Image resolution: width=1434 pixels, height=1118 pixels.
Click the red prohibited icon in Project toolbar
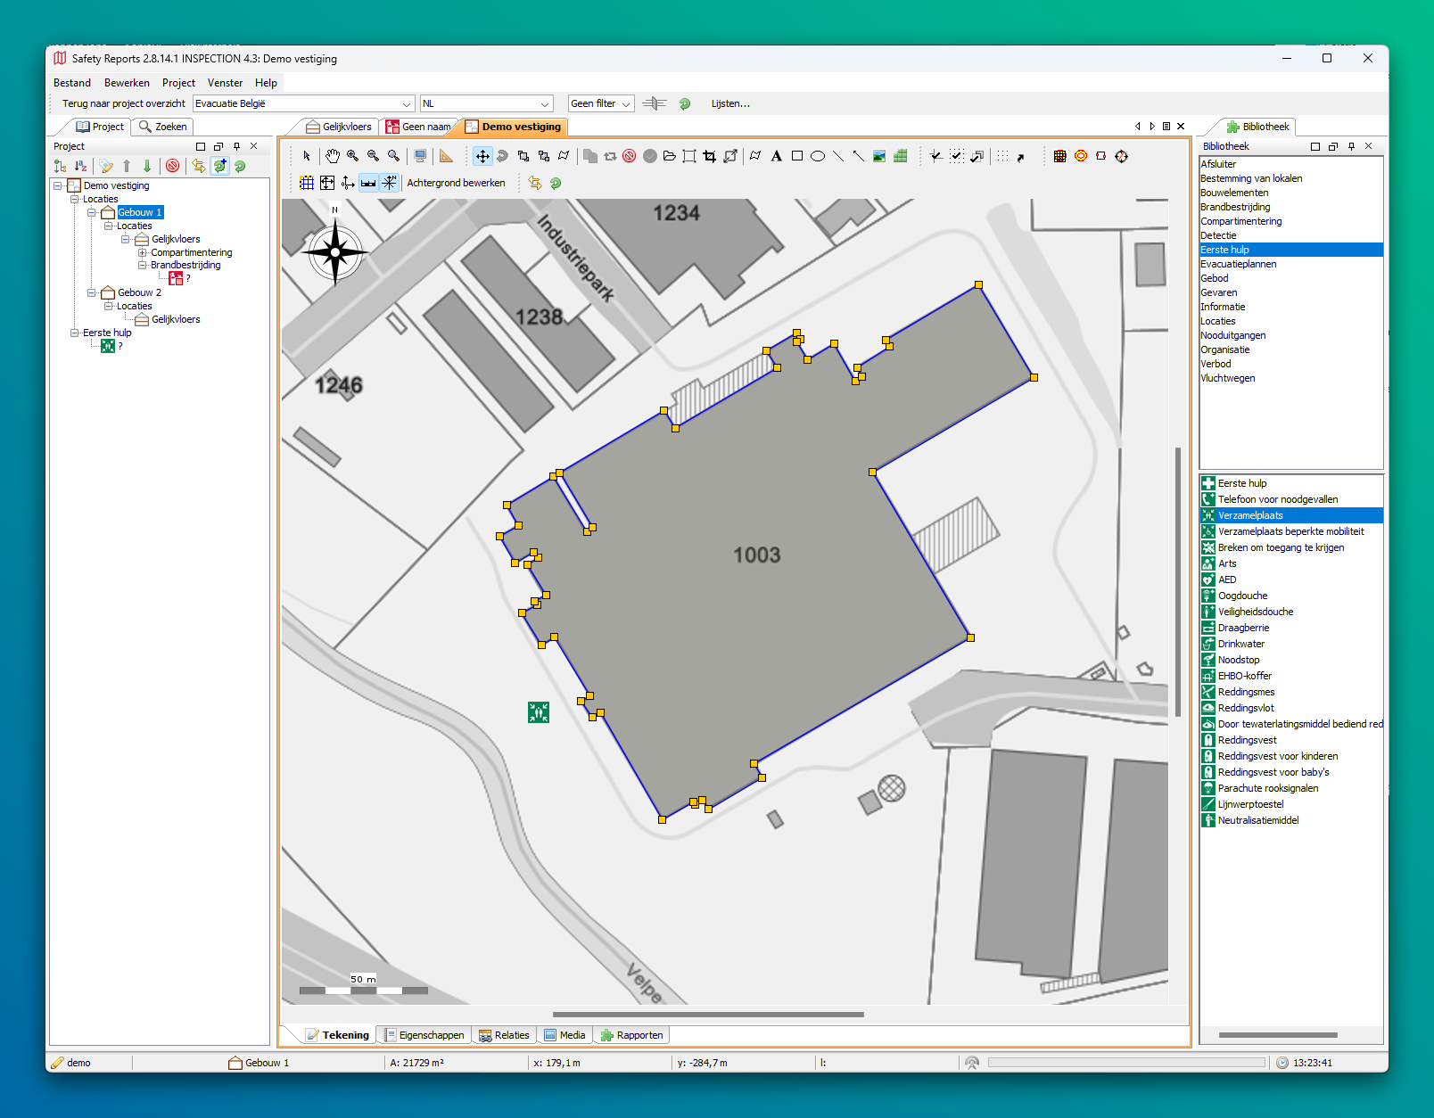pos(173,166)
